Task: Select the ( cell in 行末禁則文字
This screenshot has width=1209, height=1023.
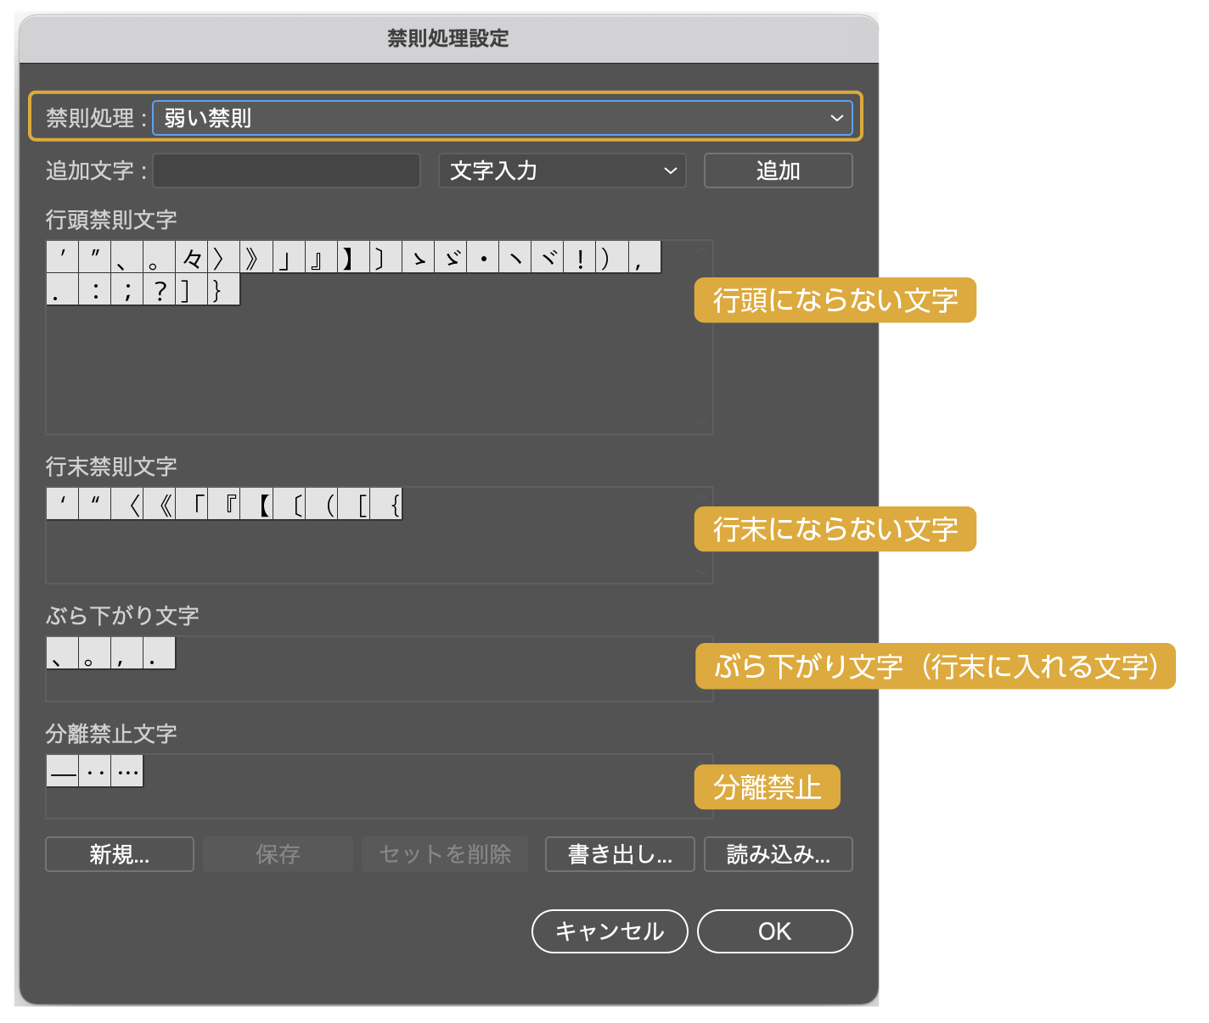Action: (x=321, y=504)
